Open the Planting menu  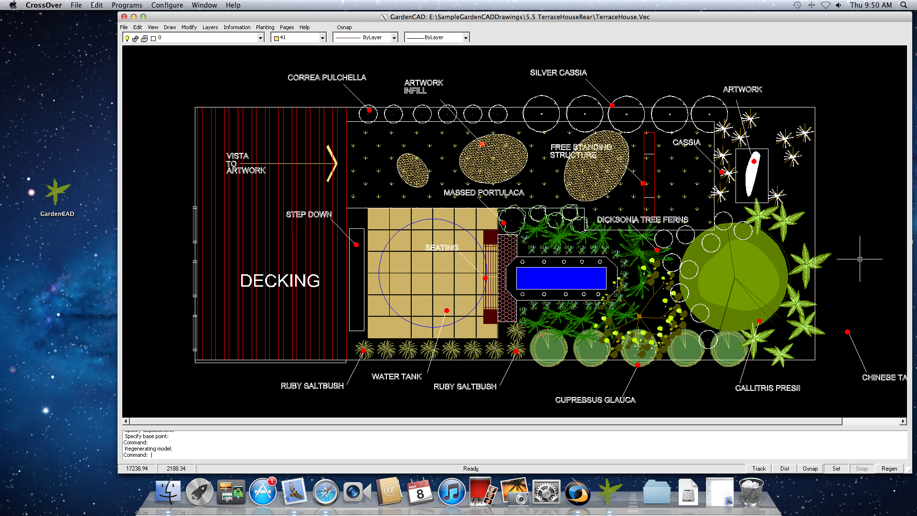click(x=265, y=27)
